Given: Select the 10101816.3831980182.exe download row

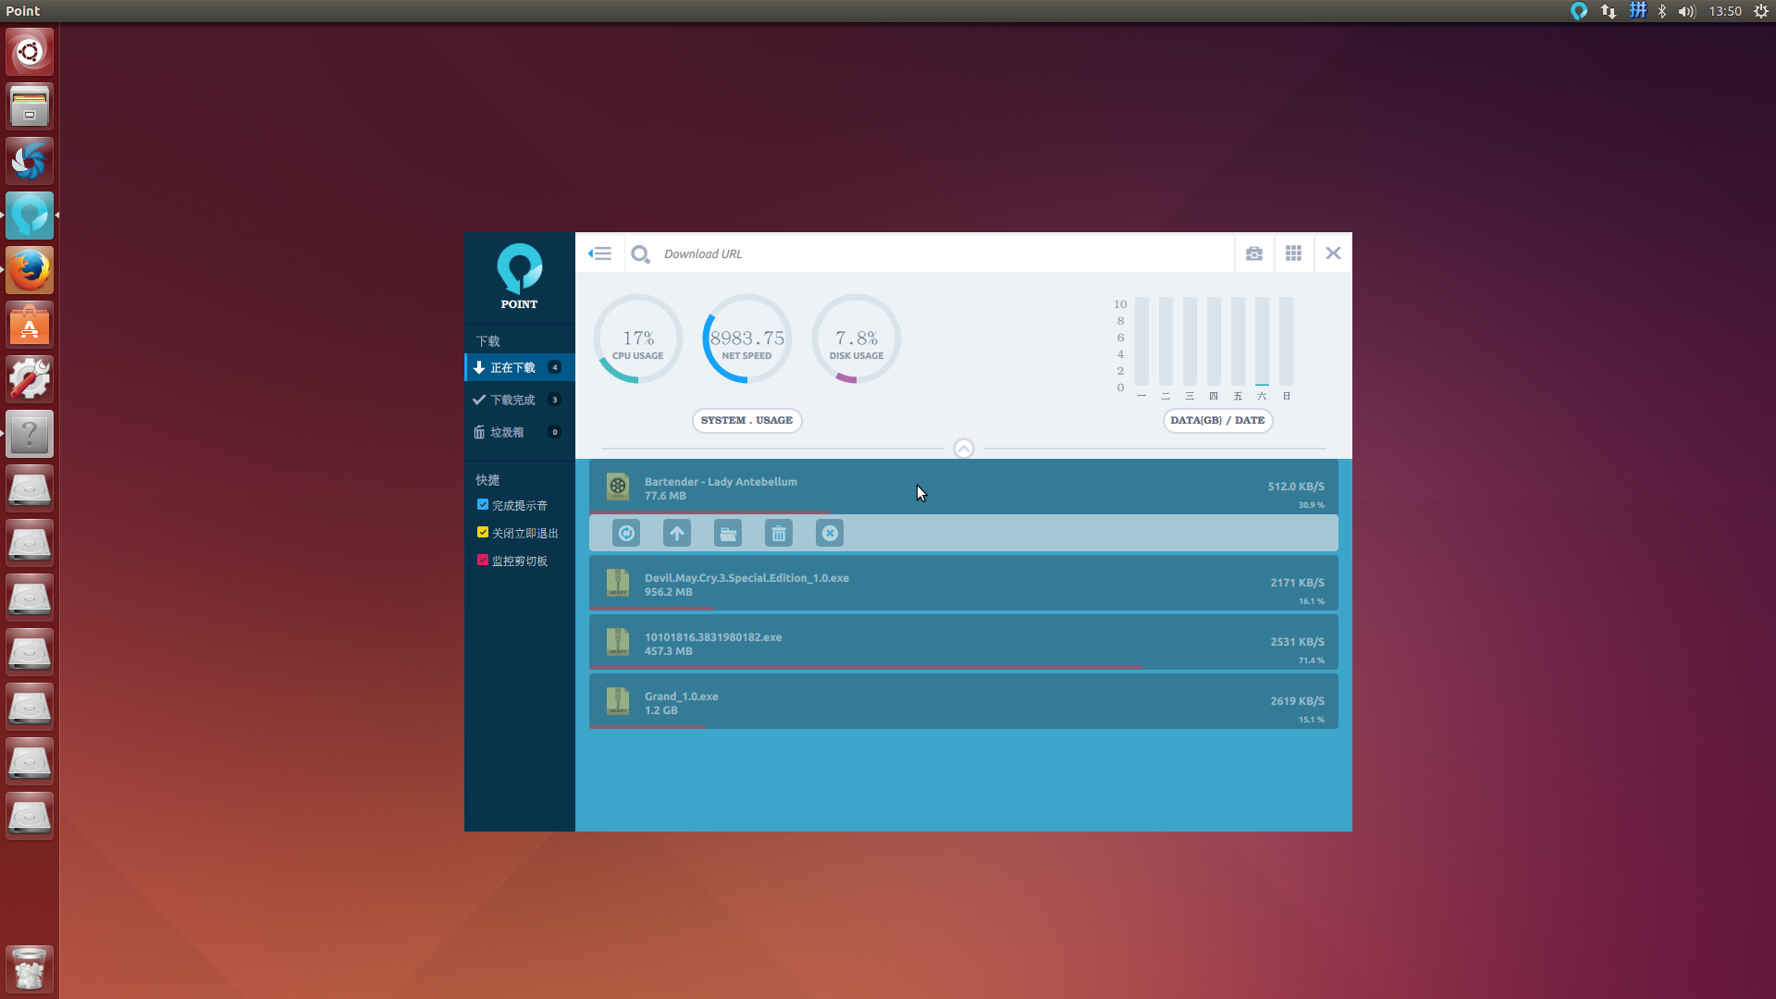Looking at the screenshot, I should [964, 642].
